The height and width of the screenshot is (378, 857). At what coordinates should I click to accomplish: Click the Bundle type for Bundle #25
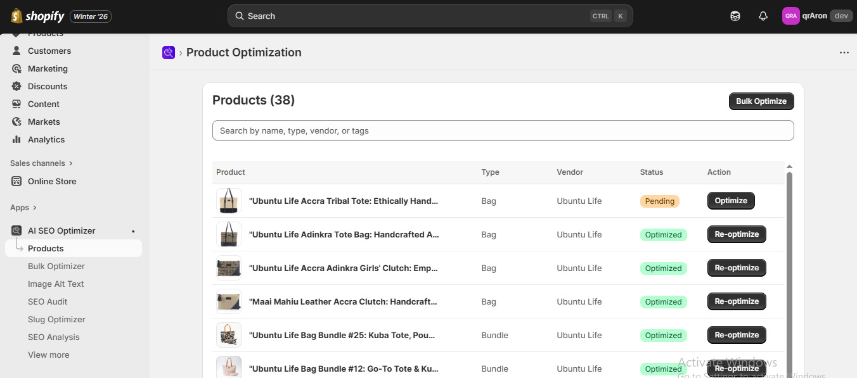click(494, 335)
